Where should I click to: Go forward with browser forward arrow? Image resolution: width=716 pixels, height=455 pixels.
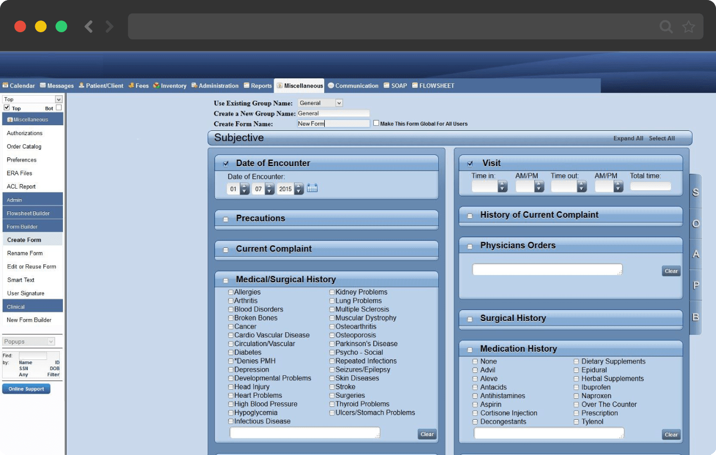click(x=109, y=27)
